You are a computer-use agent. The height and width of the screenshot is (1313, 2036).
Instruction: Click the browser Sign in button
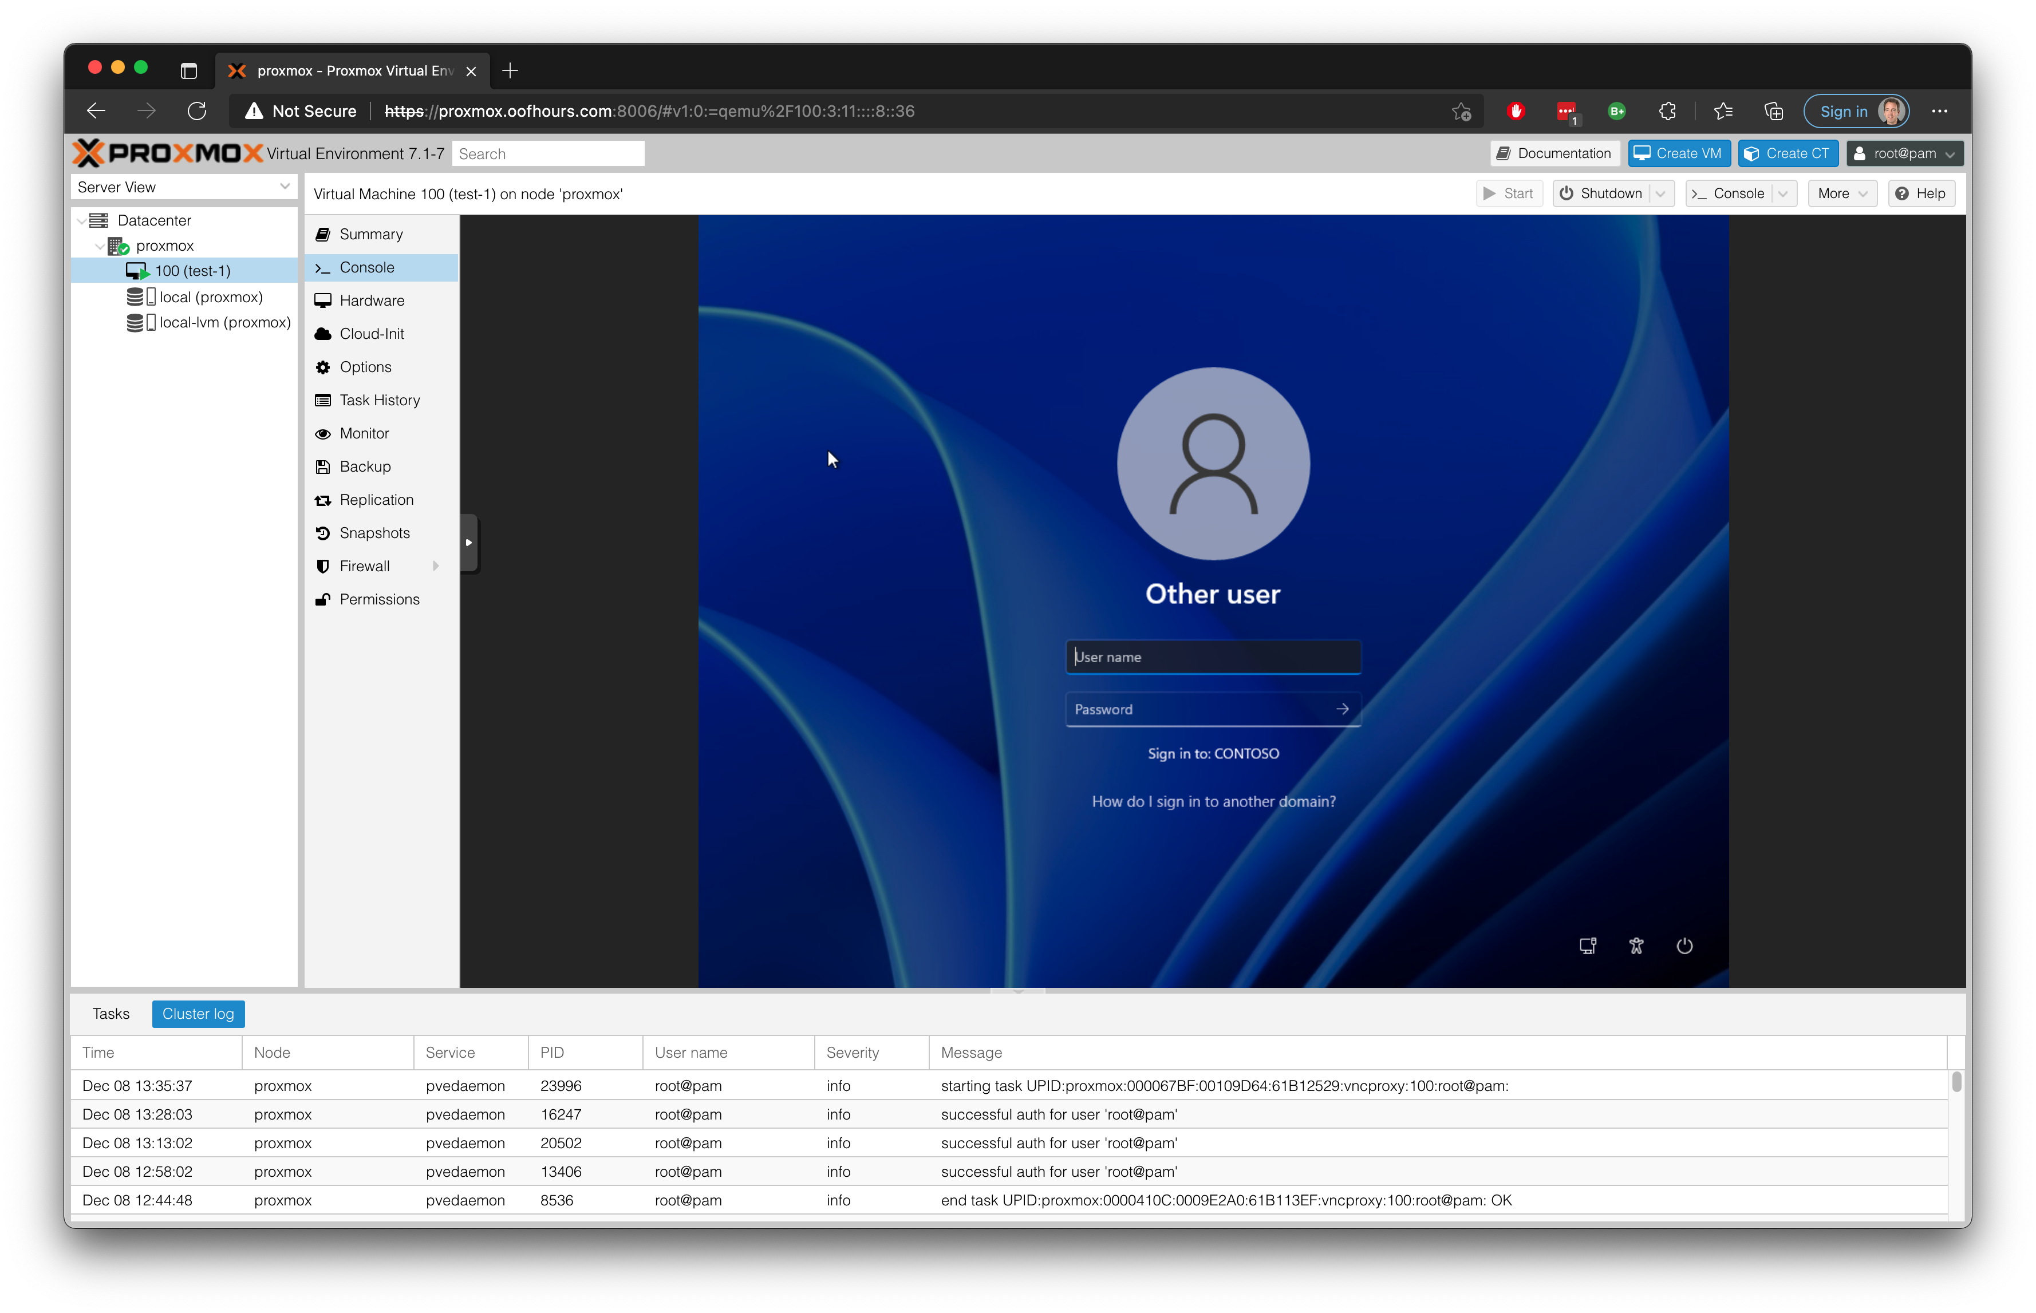pos(1856,112)
